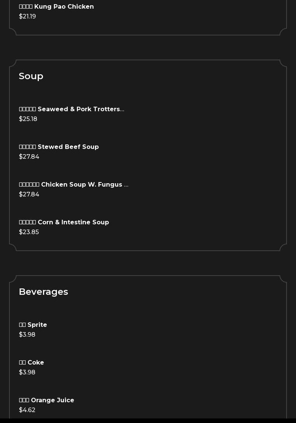The image size is (296, 423).
Task: Click the $4.62 Orange Juice price
Action: (27, 410)
